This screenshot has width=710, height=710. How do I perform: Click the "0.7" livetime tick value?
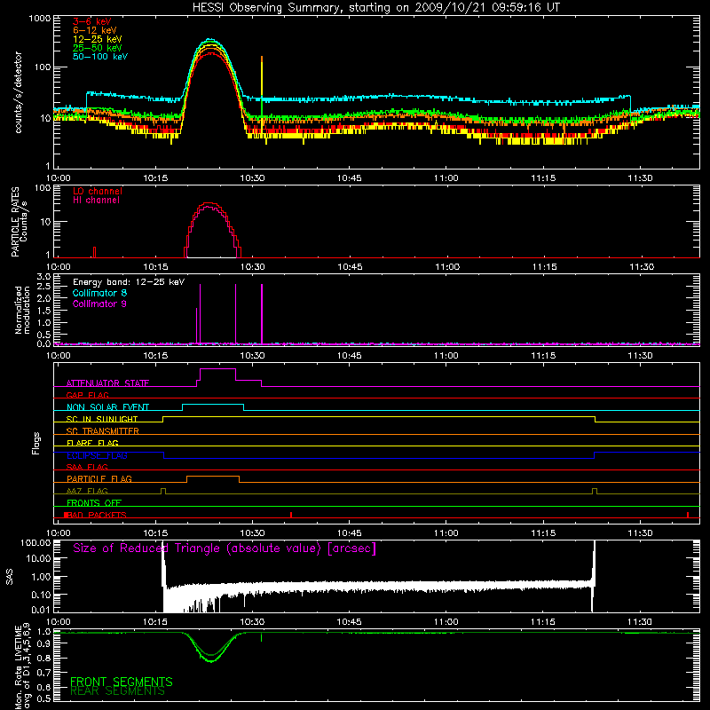[x=43, y=673]
